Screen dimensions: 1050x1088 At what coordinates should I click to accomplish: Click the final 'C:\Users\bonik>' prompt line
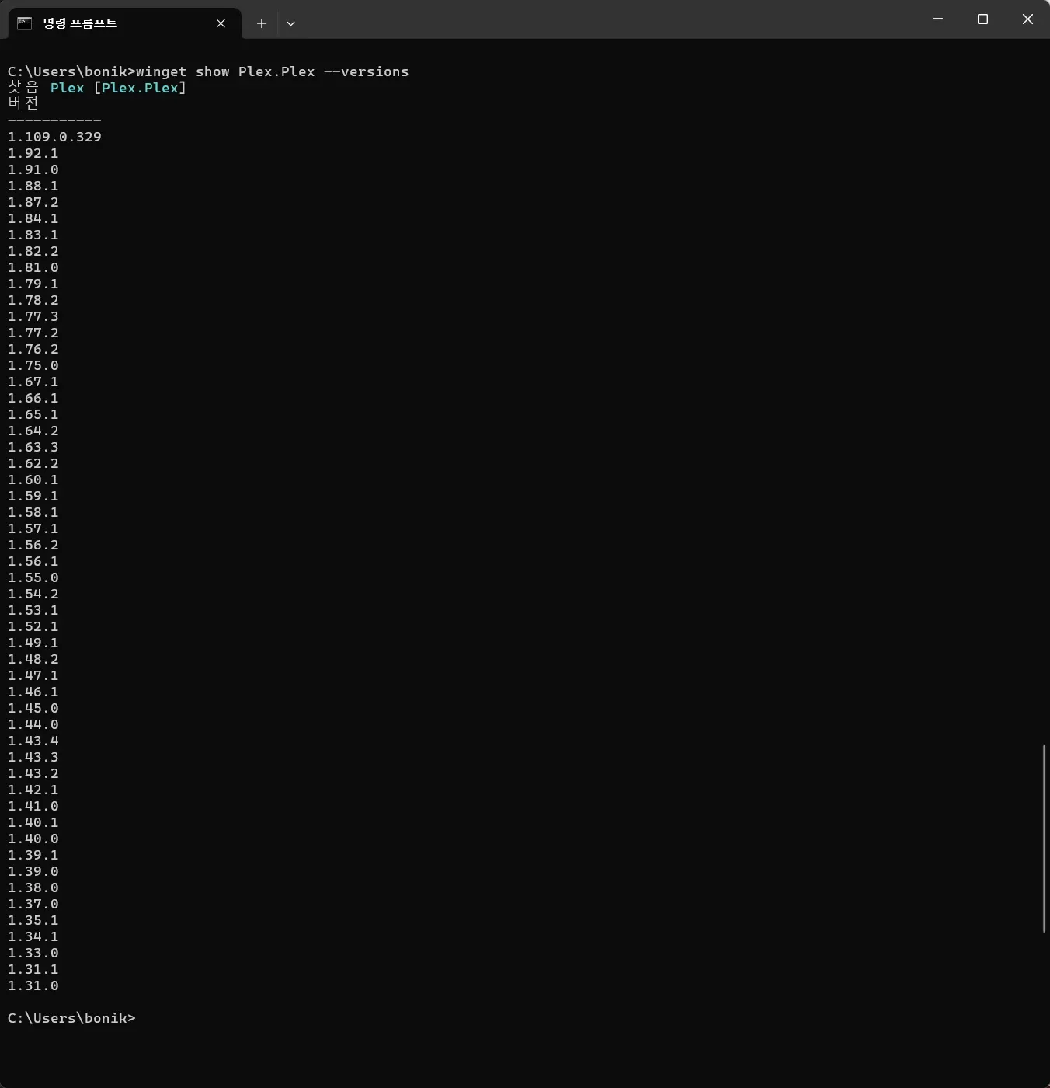tap(71, 1018)
